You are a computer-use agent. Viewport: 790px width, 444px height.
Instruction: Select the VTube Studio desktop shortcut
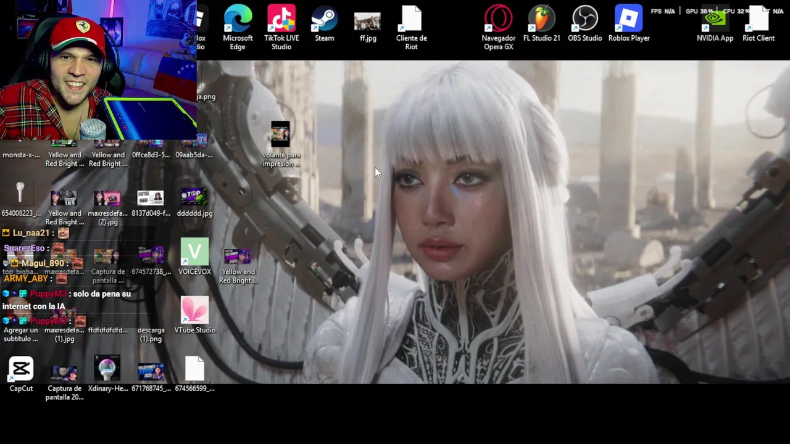click(x=194, y=315)
